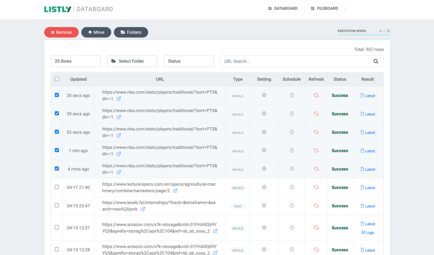434x255 pixels.
Task: Open schedule clock for 04-13 12:31 amazon row
Action: pyautogui.click(x=292, y=228)
